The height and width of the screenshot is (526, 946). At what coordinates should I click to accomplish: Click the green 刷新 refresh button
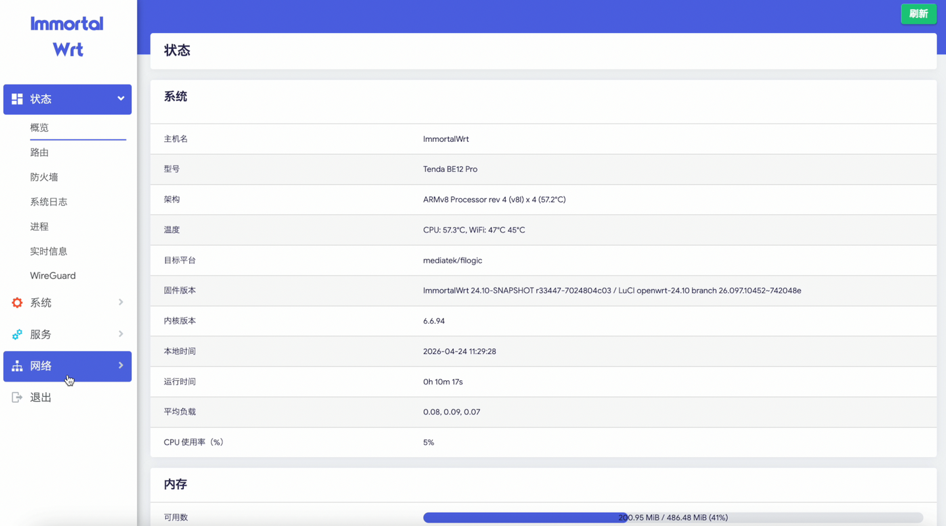tap(918, 14)
